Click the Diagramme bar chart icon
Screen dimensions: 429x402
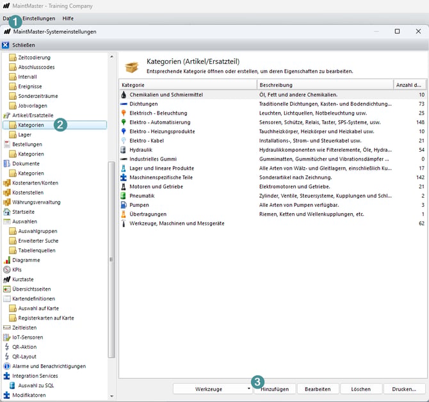coord(7,260)
